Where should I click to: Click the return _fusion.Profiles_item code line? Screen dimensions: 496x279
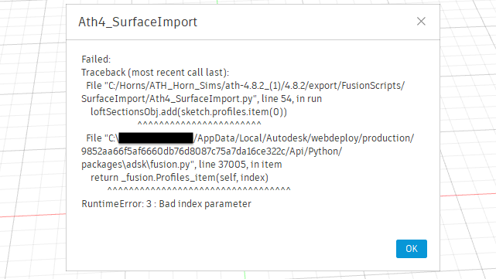coord(180,178)
